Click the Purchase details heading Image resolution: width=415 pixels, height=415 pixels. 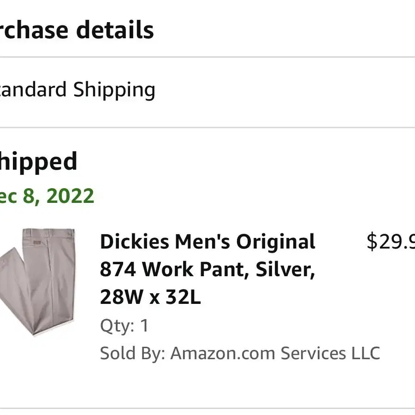pos(77,30)
